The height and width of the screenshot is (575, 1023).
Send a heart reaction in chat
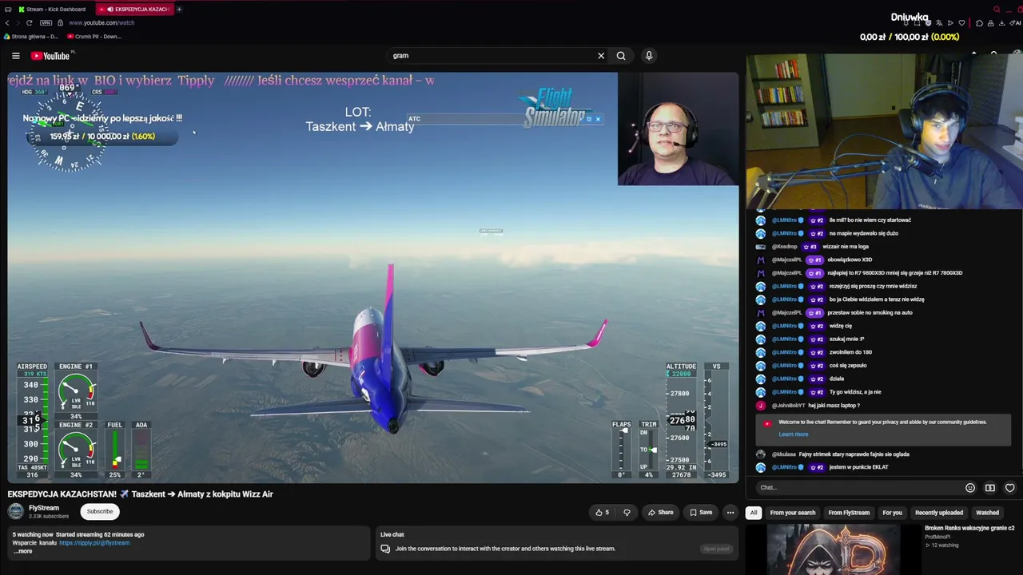(x=1010, y=488)
